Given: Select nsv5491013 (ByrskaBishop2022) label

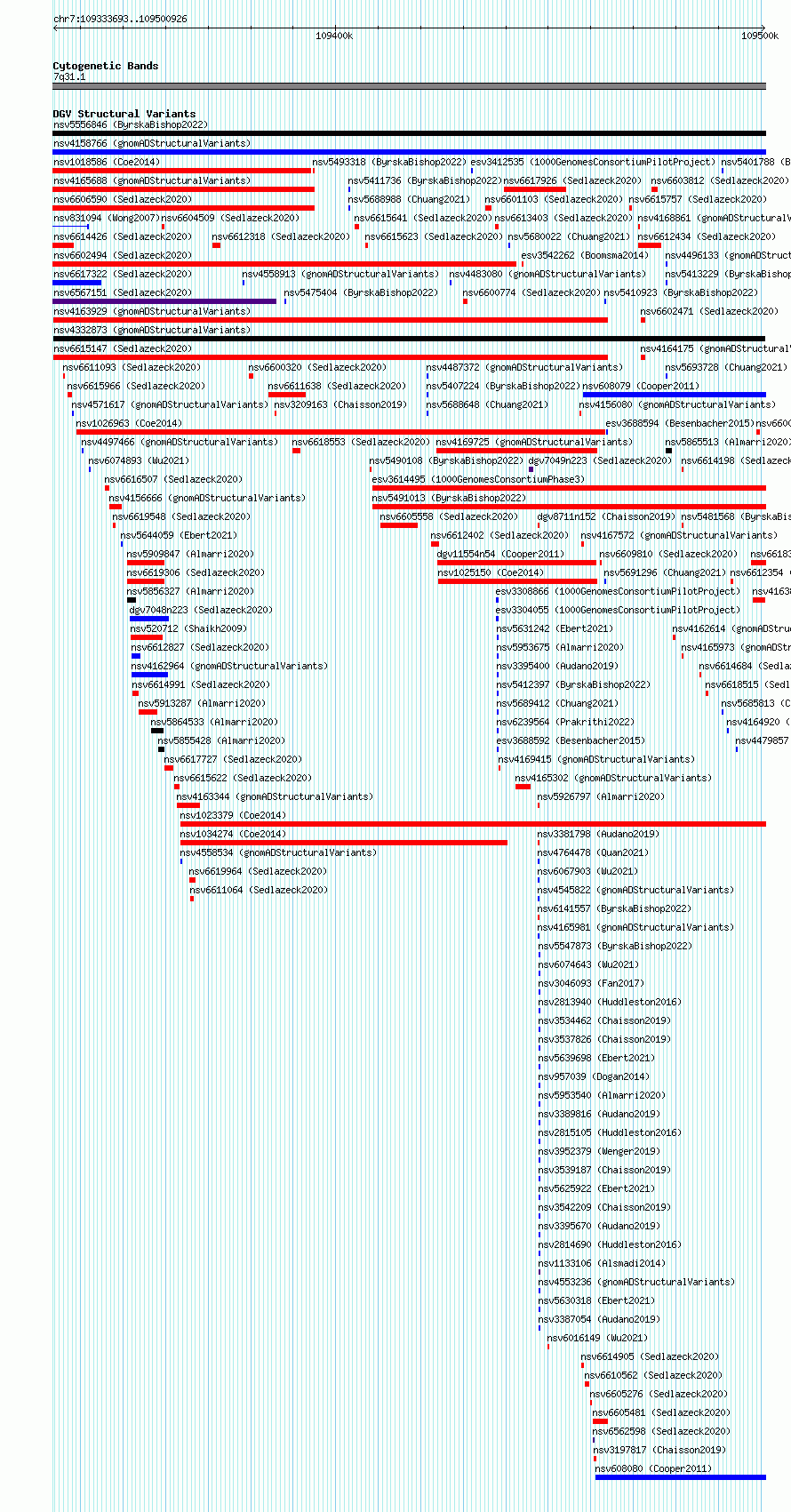Looking at the screenshot, I should point(449,499).
